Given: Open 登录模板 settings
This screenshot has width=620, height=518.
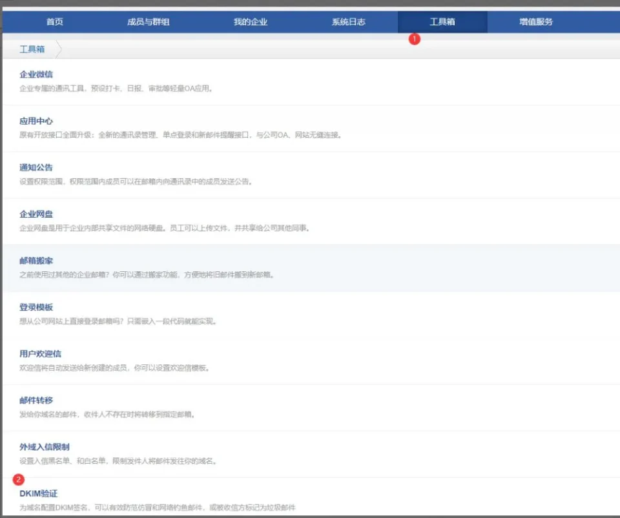Looking at the screenshot, I should click(36, 307).
